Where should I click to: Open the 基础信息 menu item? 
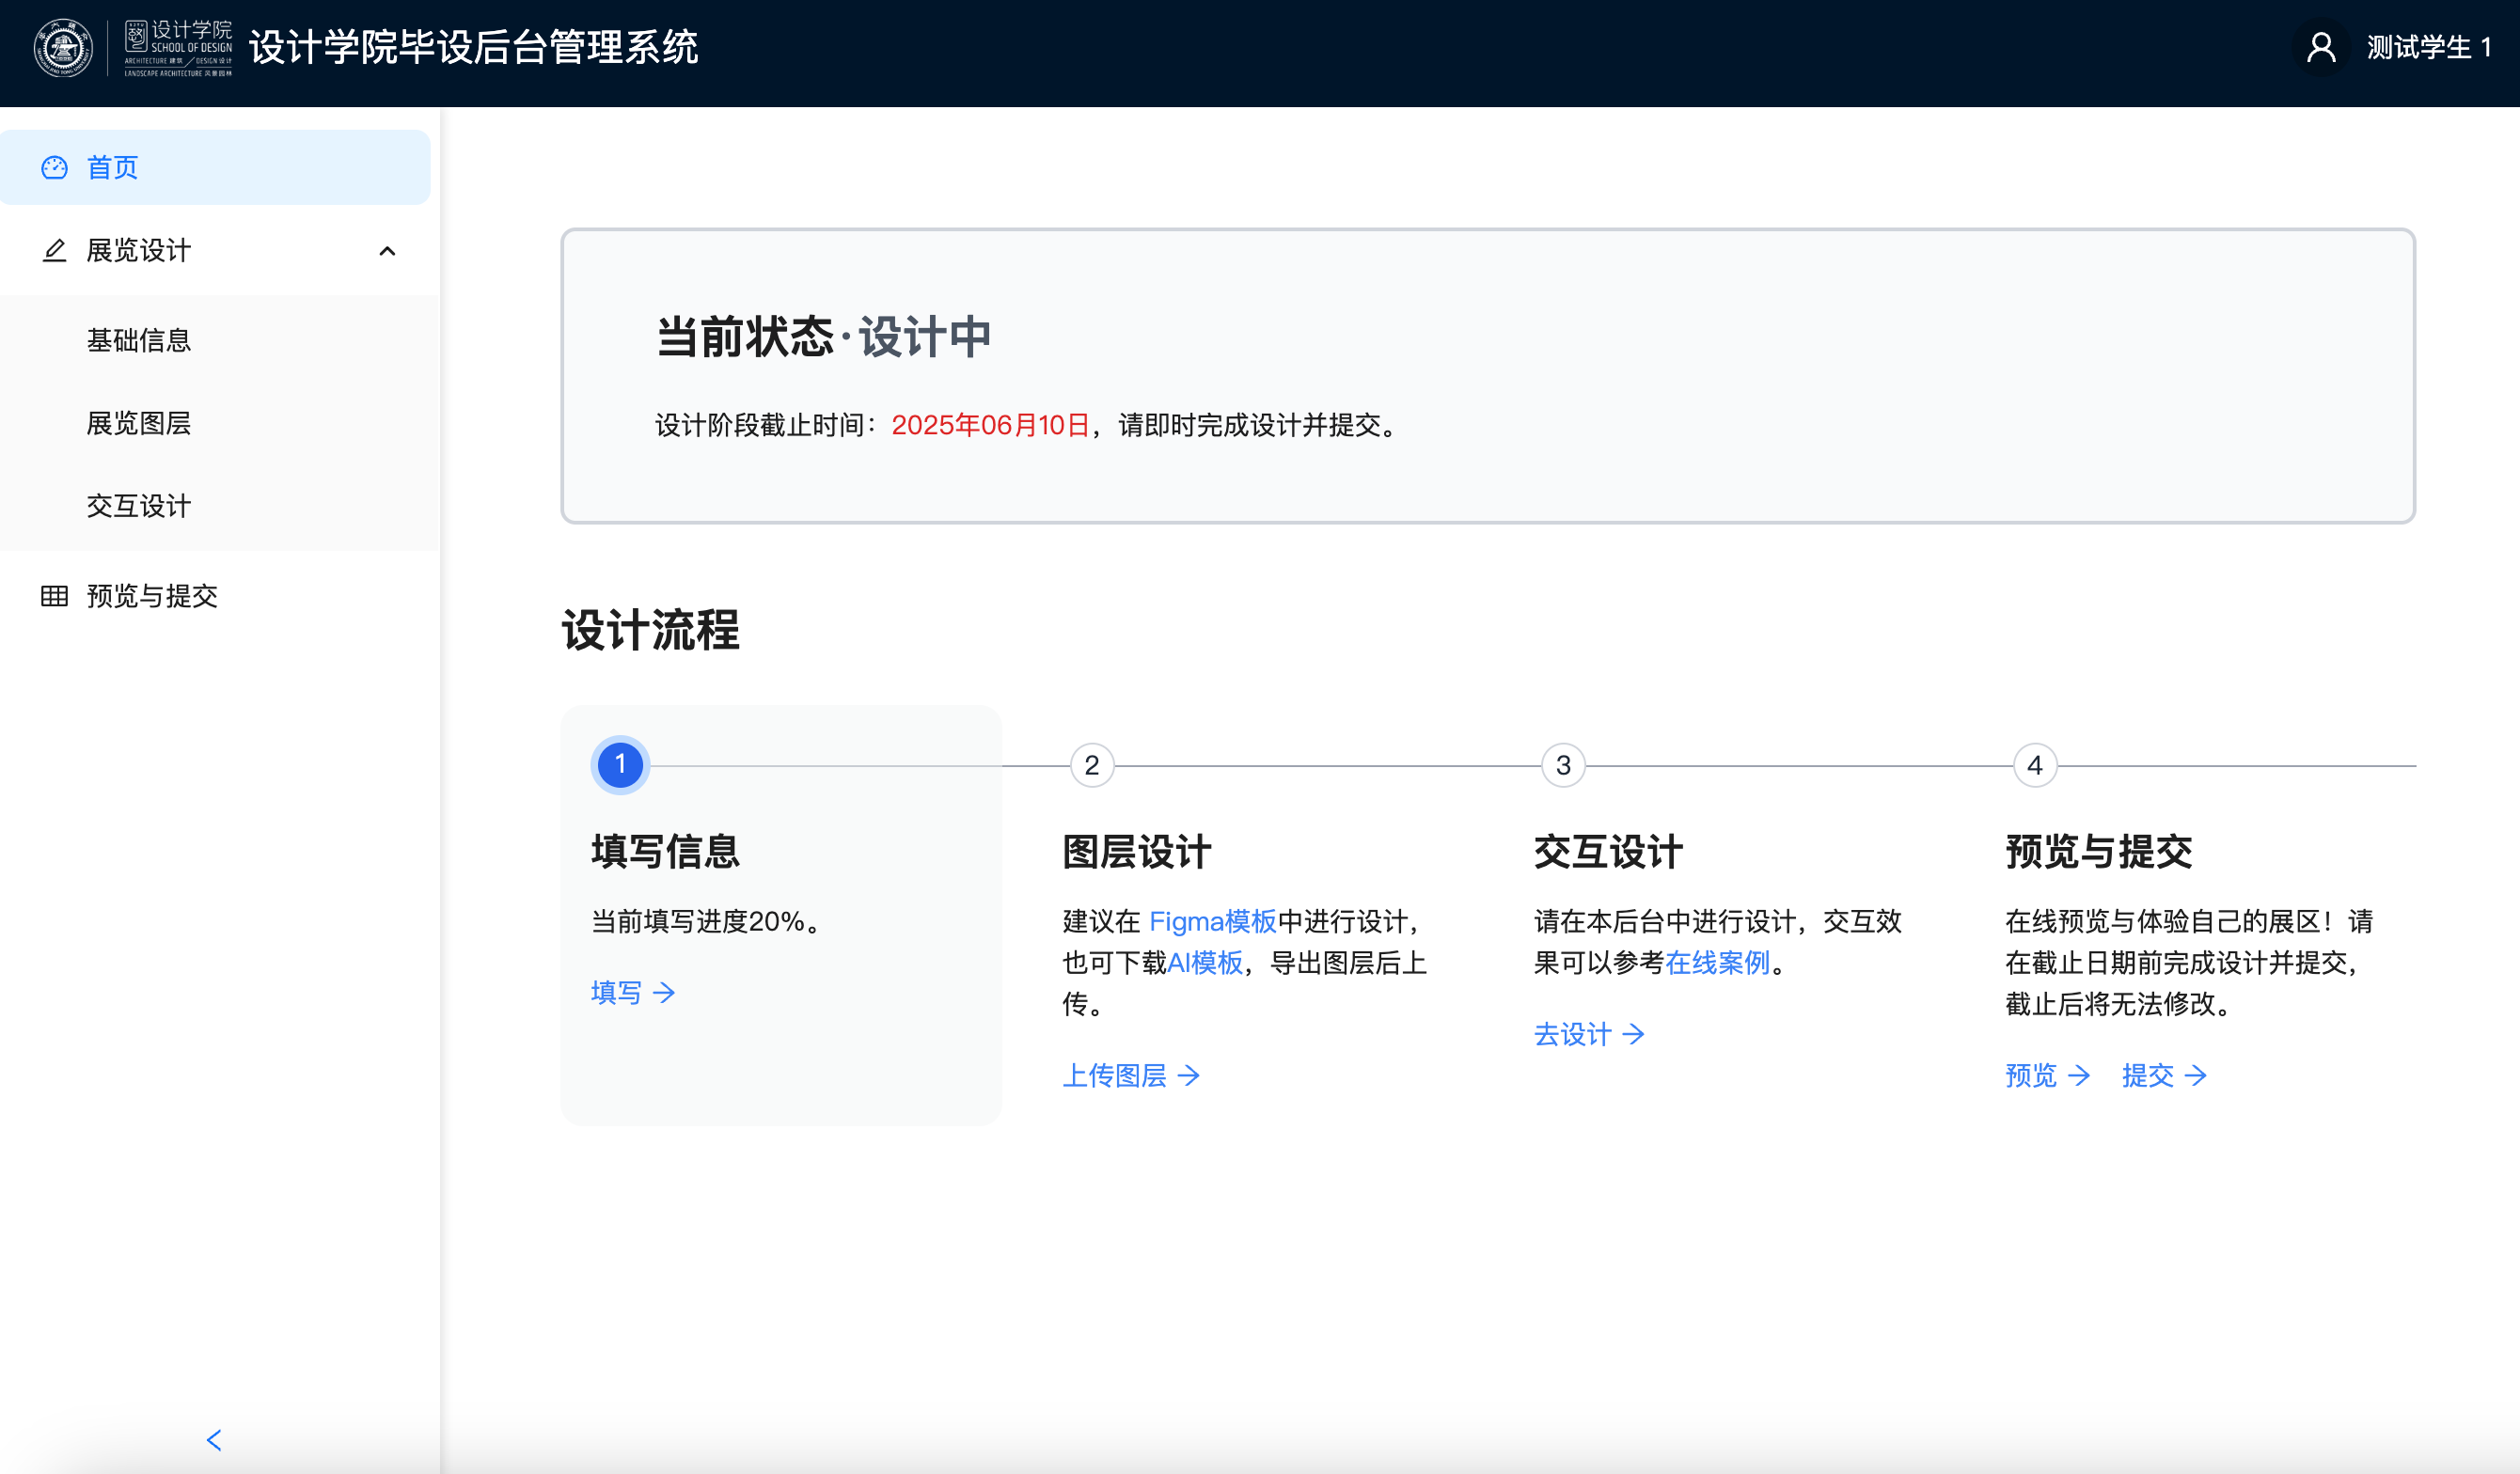(138, 340)
